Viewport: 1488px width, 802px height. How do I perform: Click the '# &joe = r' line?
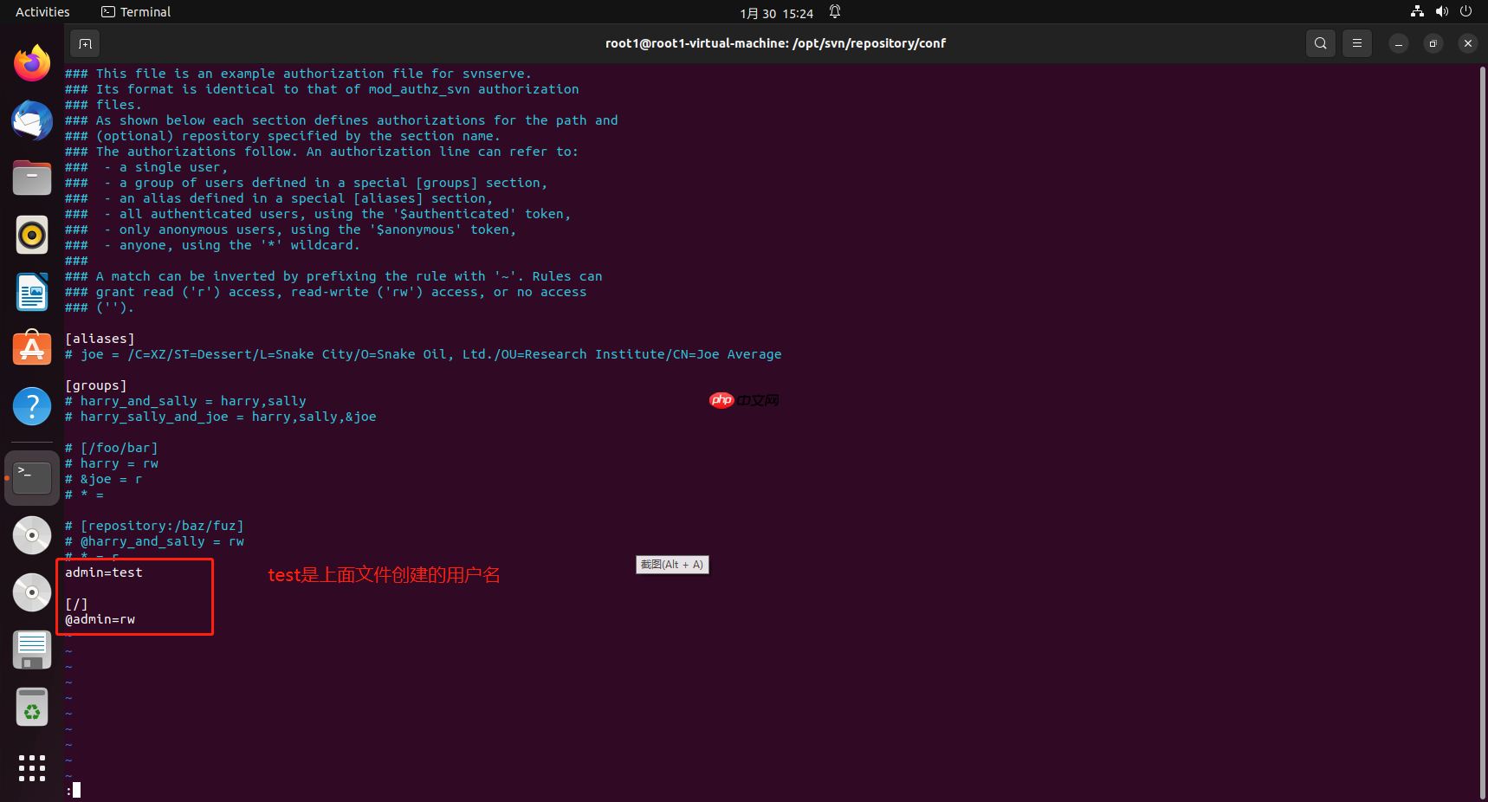coord(104,479)
